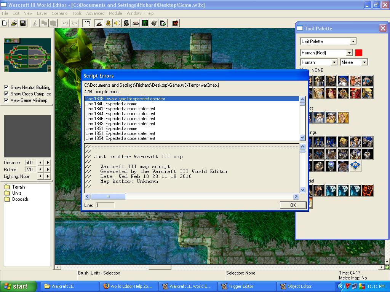Create a new map with the New icon
Screen dimensions: 390x292
pos(5,23)
